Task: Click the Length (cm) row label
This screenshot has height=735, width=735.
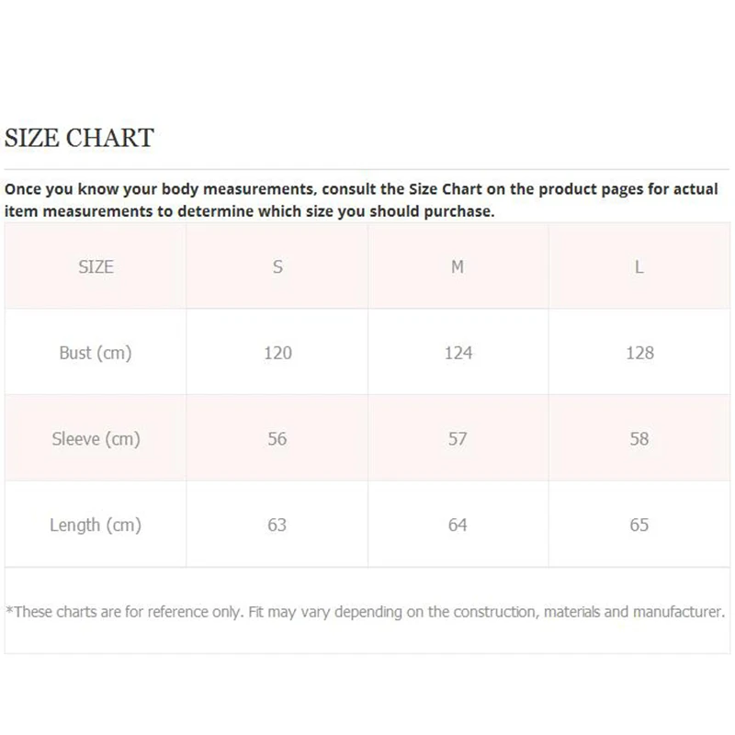Action: tap(96, 526)
